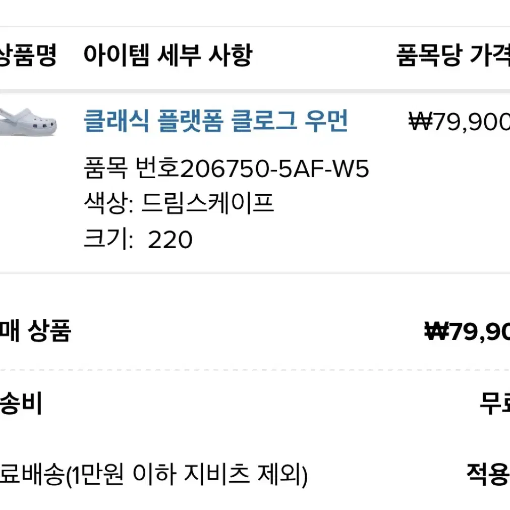Click the 구매 상품 subtotal label

pos(35,330)
